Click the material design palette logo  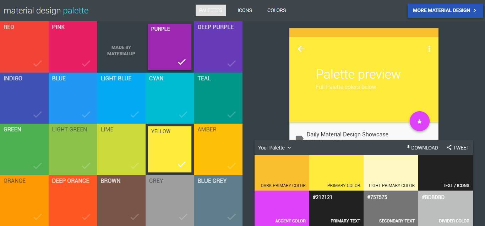46,11
